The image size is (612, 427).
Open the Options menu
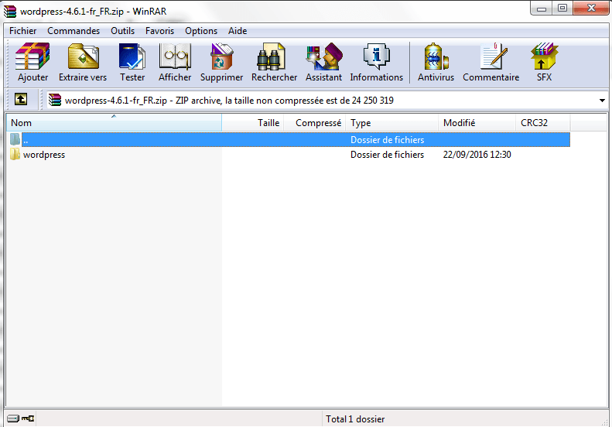pos(201,31)
